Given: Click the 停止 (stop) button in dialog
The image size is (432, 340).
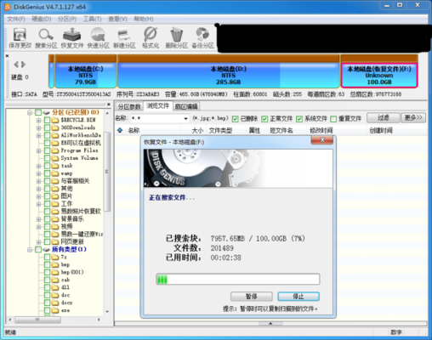Looking at the screenshot, I should click(x=298, y=297).
